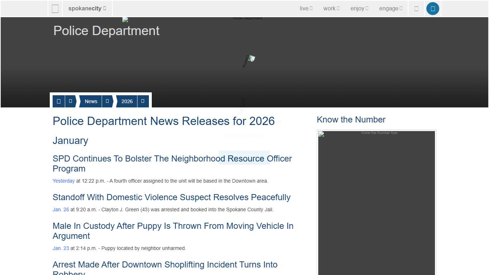Click the Know the Number flyer thumbnail
Image resolution: width=489 pixels, height=275 pixels.
pos(377,203)
